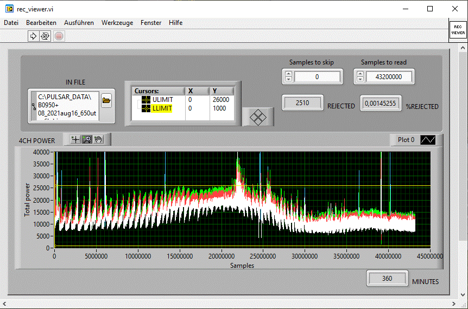Click the REJECTED count indicator 2510
468x309 pixels.
(302, 103)
